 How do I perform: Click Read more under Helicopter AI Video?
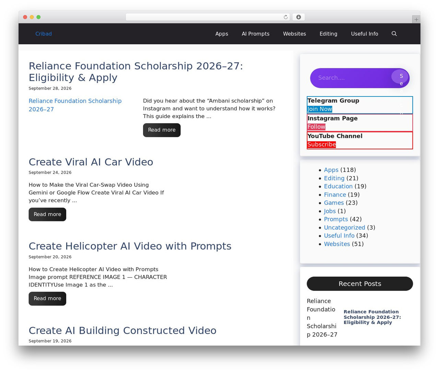coord(47,299)
